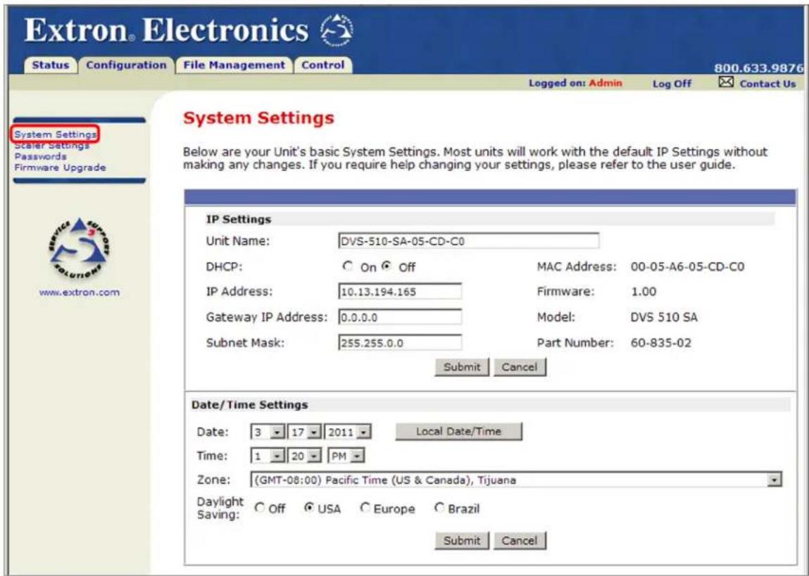809x576 pixels.
Task: Open Firmware Upgrade in the sidebar
Action: (60, 167)
